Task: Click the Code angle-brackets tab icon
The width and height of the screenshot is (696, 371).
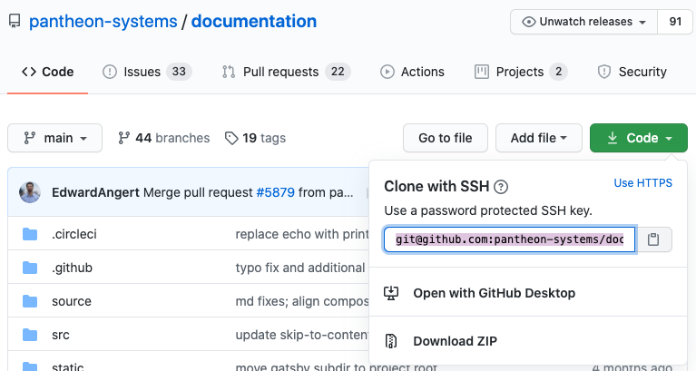Action: 29,72
